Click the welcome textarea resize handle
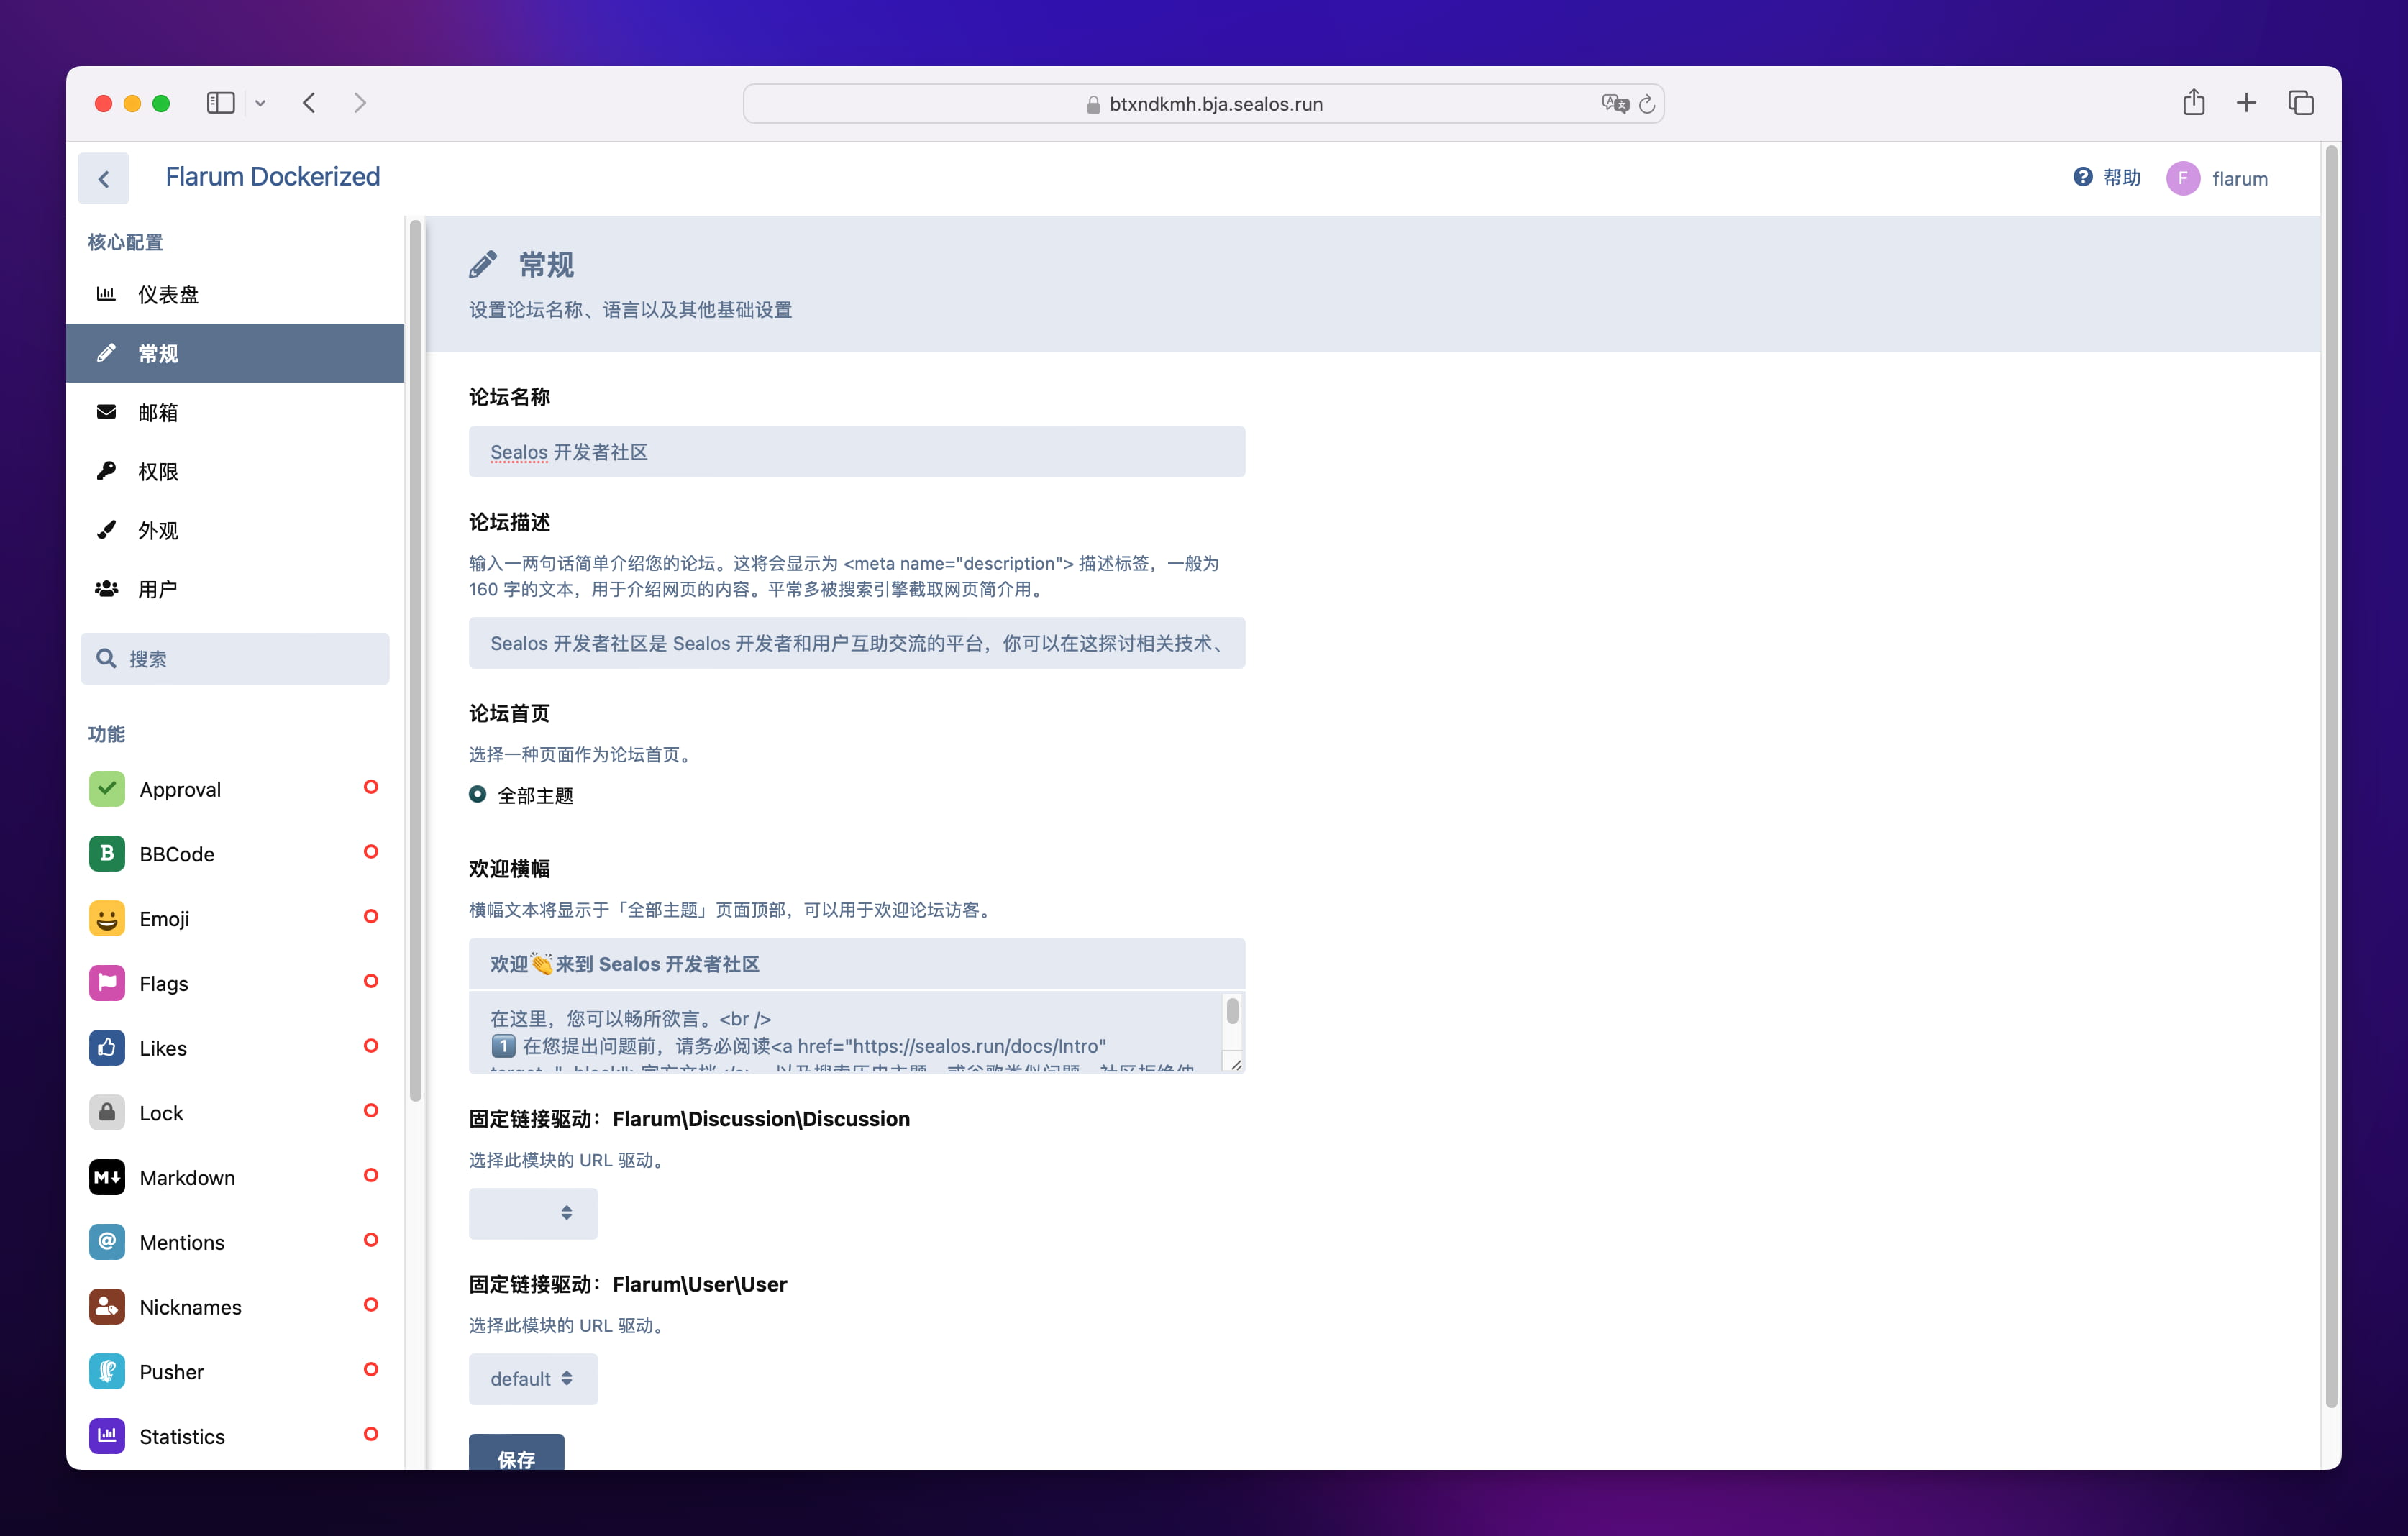2408x1536 pixels. pyautogui.click(x=1236, y=1065)
